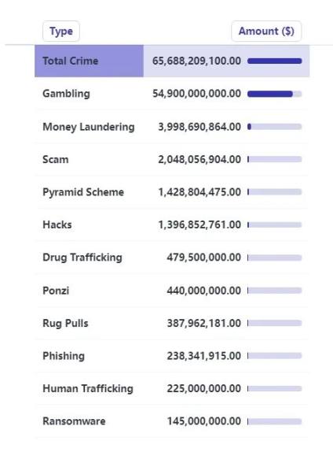333x456 pixels.
Task: Click the Ransomware amount bar
Action: [274, 421]
